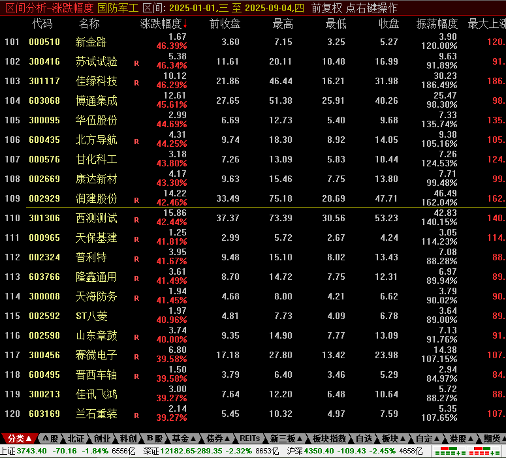
Task: Click the 国防军工 sector name in title
Action: click(118, 8)
